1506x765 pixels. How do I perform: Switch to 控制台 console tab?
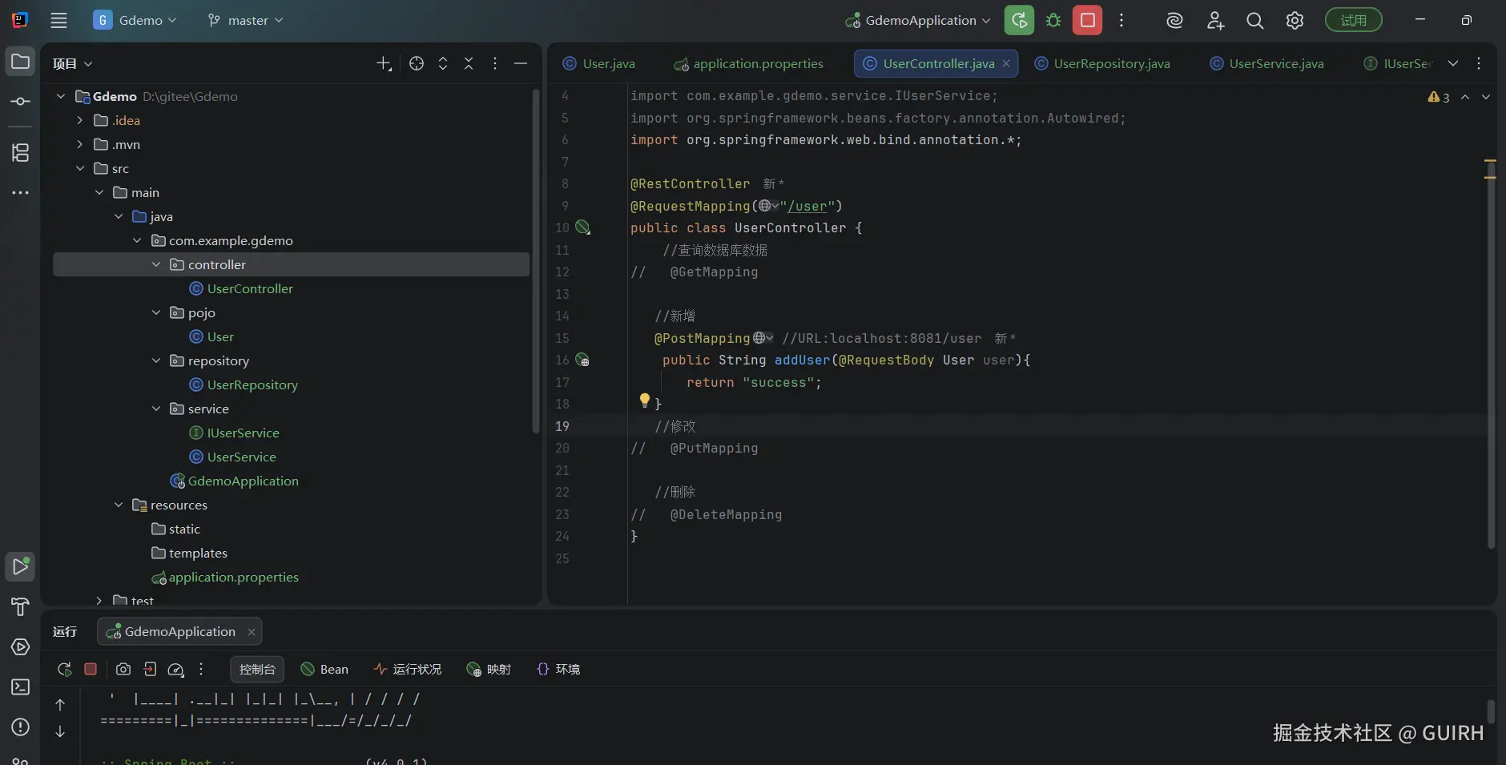pos(257,669)
